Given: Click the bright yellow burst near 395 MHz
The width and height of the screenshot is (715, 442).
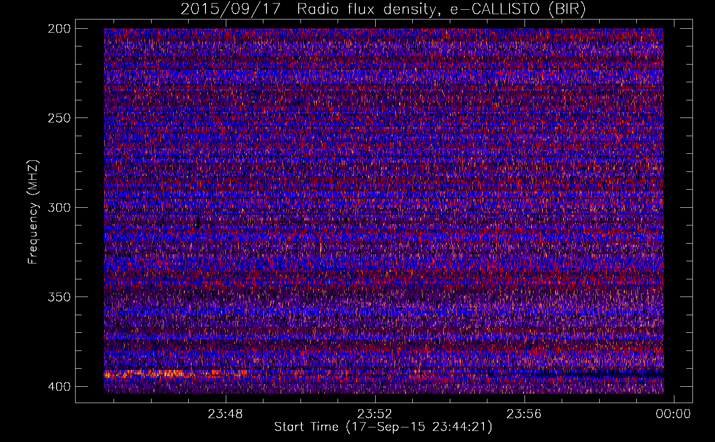Looking at the screenshot, I should coord(150,374).
